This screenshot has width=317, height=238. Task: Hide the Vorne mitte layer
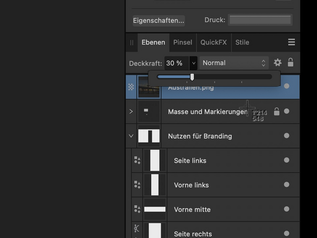click(x=286, y=209)
